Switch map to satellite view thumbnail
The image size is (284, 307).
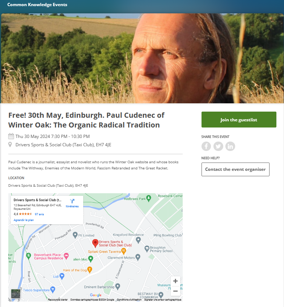(16, 294)
